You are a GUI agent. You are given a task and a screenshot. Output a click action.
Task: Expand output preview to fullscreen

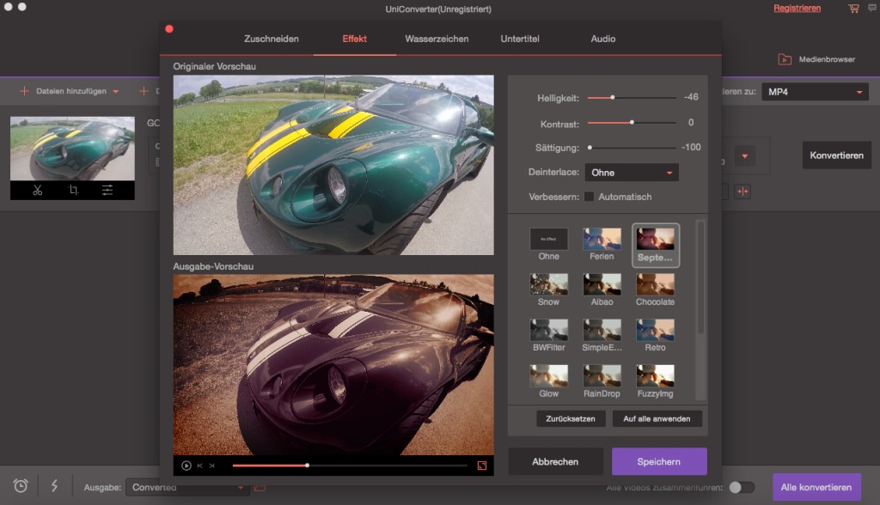[482, 465]
